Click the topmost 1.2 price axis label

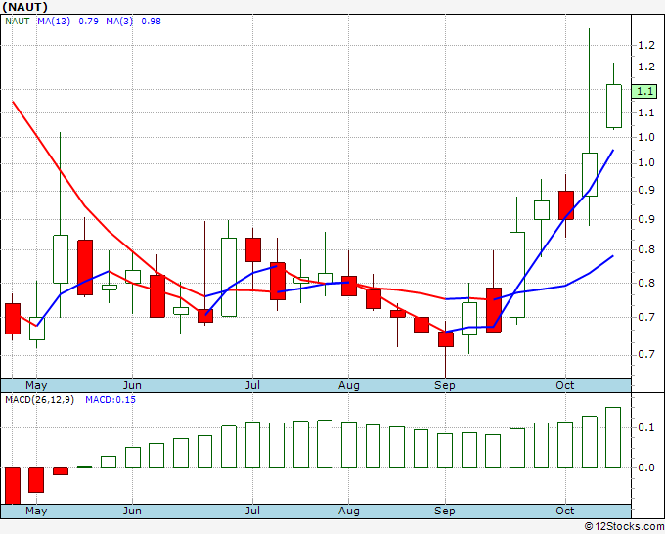click(646, 45)
